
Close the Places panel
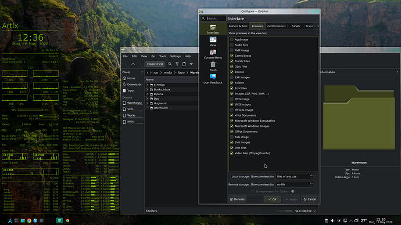(142, 72)
